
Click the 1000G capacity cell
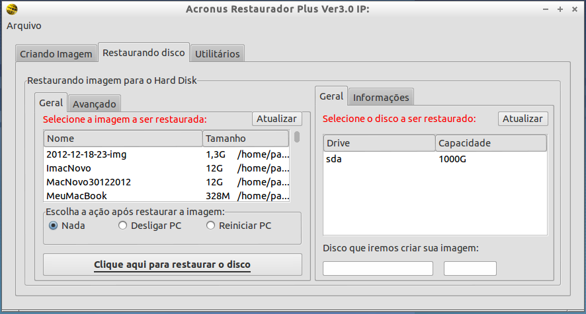tap(452, 159)
